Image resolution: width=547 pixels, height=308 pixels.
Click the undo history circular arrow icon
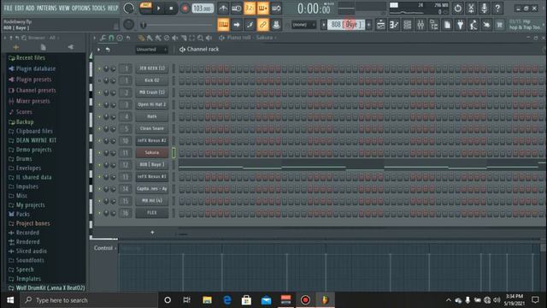pyautogui.click(x=458, y=8)
